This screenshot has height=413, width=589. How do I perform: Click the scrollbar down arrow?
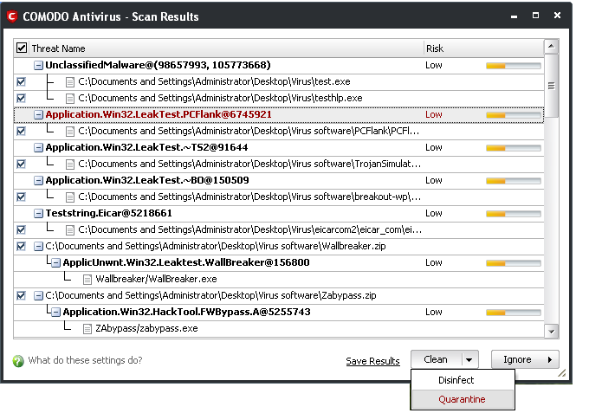[x=551, y=331]
